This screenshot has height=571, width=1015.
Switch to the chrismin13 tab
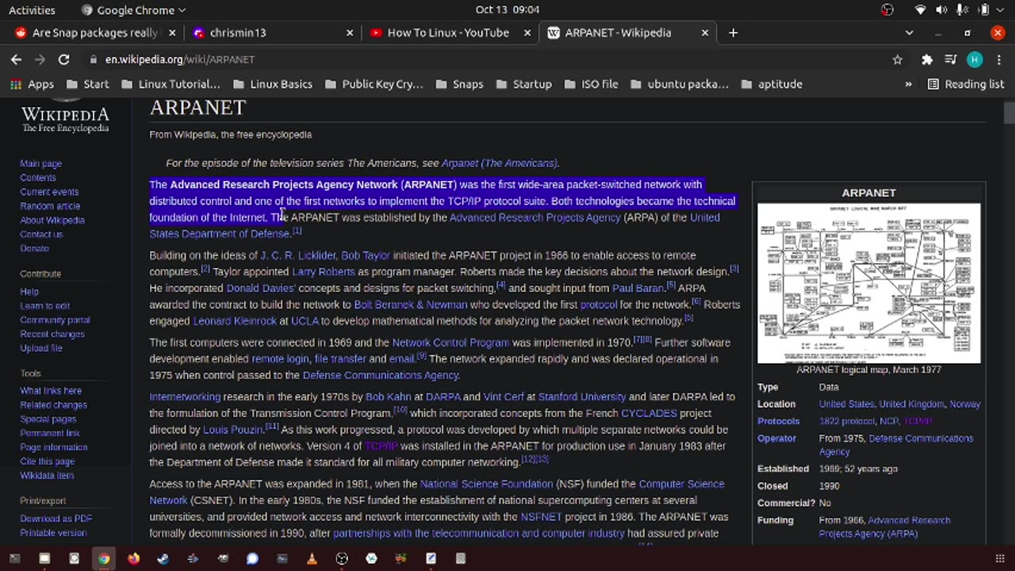tap(274, 33)
